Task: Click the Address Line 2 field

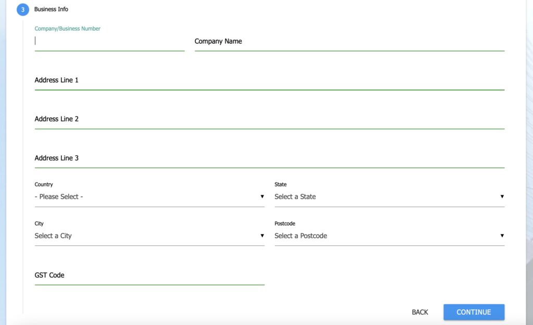Action: [269, 119]
